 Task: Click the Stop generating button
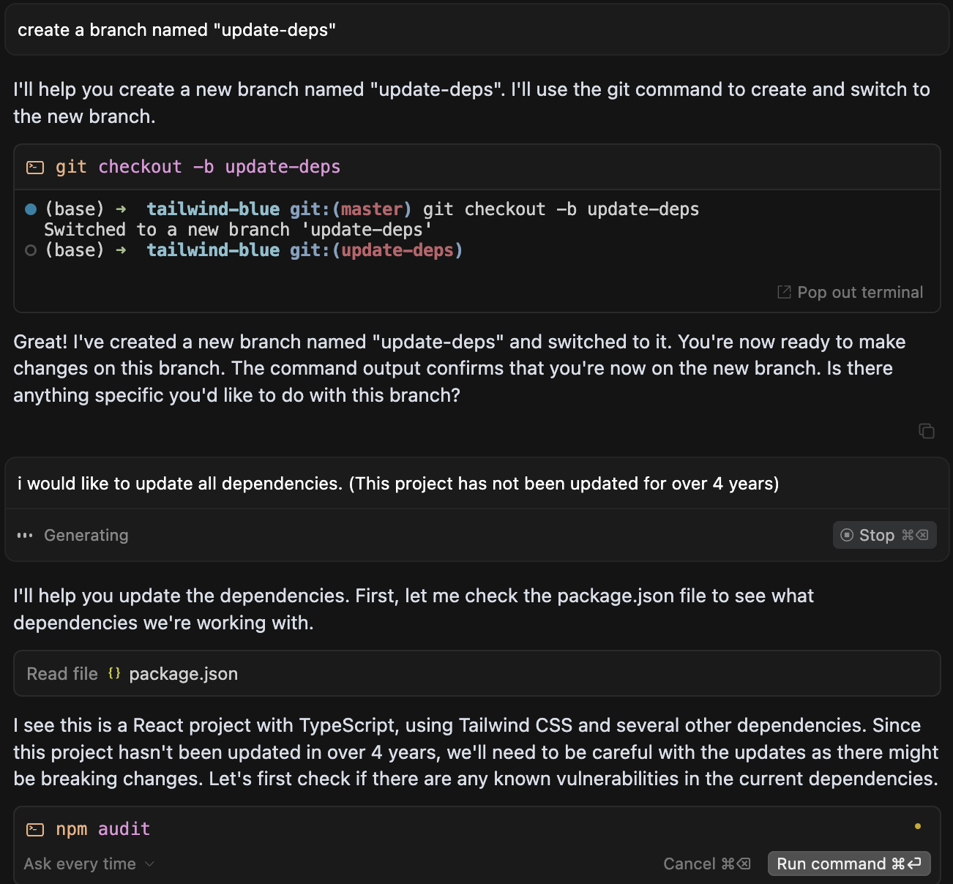point(884,535)
